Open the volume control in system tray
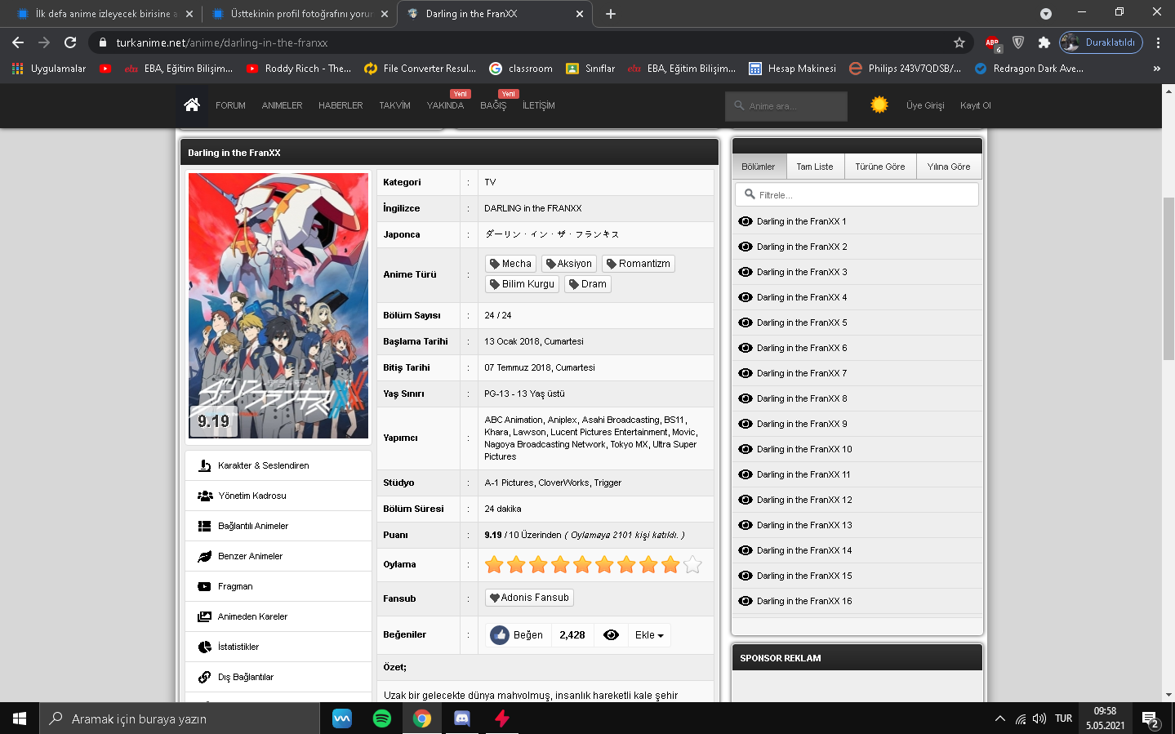Screen dimensions: 1175x734 pyautogui.click(x=1039, y=718)
